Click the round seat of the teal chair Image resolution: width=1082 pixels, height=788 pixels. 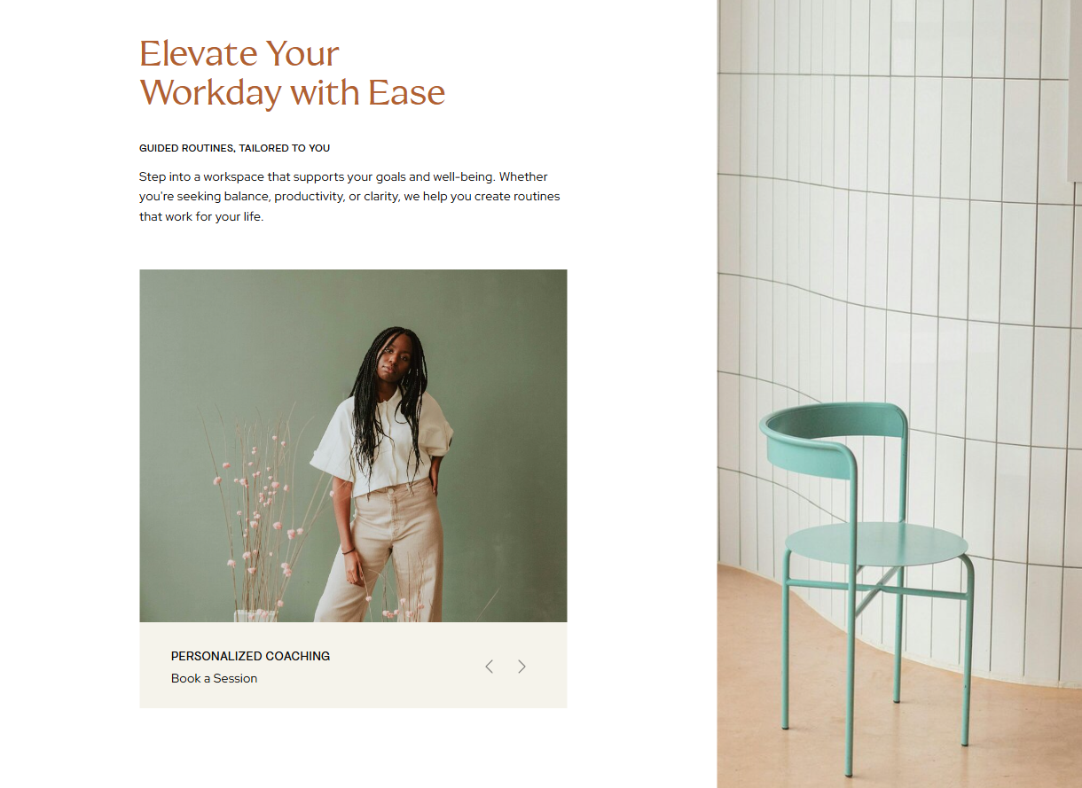876,542
